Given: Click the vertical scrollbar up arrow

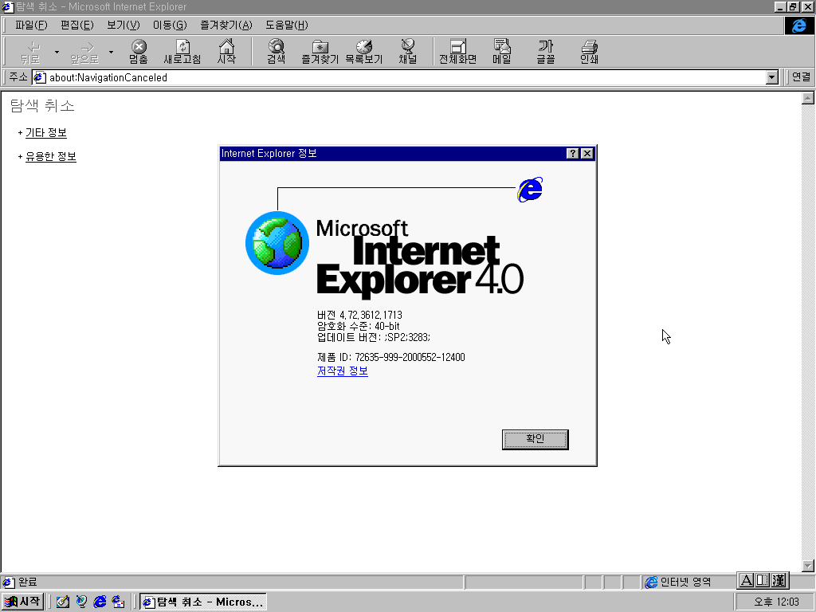Looking at the screenshot, I should (808, 98).
